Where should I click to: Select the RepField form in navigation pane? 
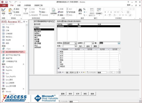coord(9,67)
